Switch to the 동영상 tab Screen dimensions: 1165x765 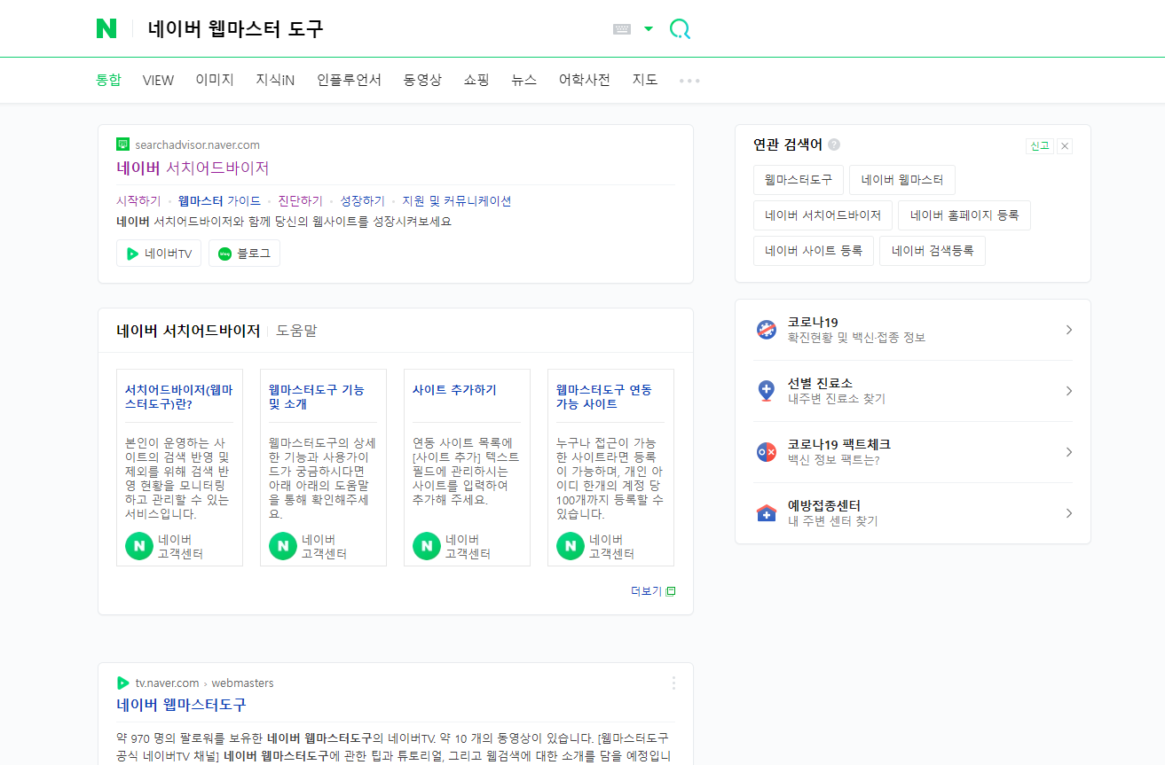coord(422,80)
